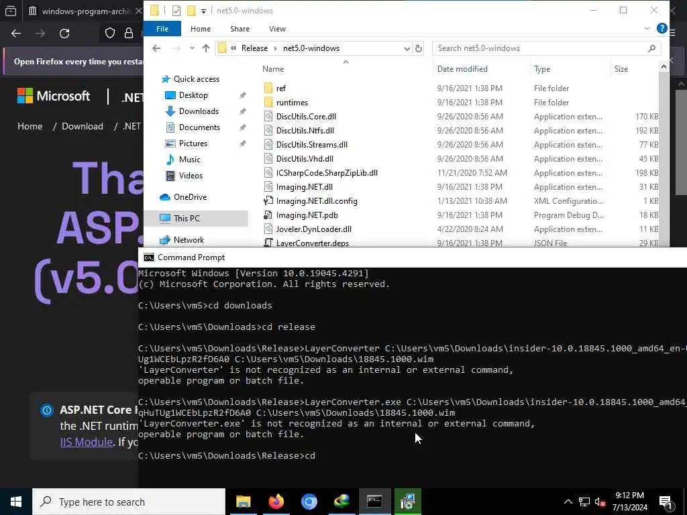Screen dimensions: 687x515
Task: Open recent locations dropdown arrow
Action: tap(192, 48)
